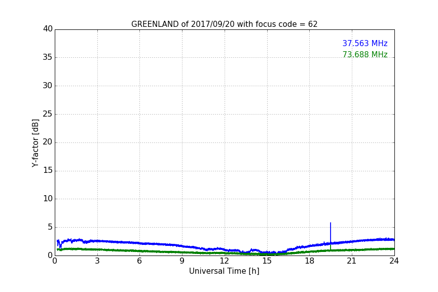Click x-axis tick label 9
438x292 pixels.
(182, 261)
